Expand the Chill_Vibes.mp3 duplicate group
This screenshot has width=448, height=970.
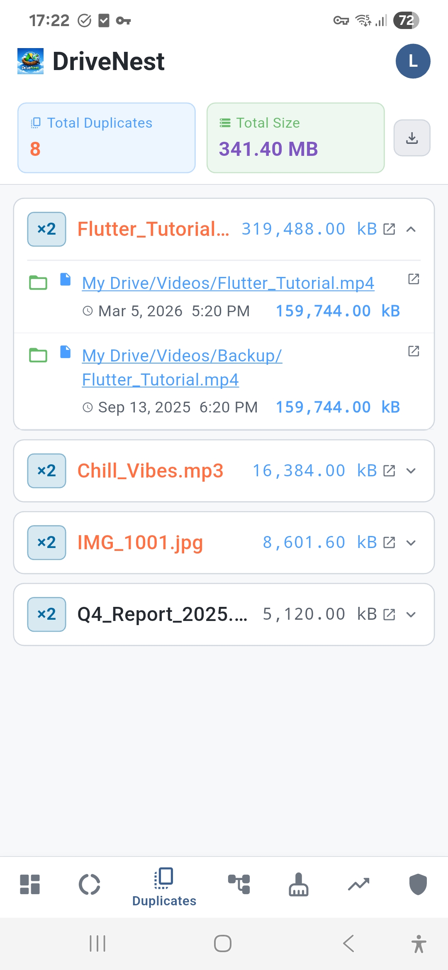(411, 471)
